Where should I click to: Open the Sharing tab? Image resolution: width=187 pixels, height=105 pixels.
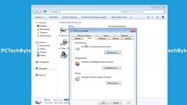click(115, 38)
